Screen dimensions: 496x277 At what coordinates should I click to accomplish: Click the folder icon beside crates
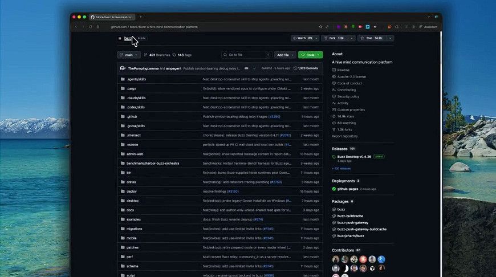[x=123, y=182]
